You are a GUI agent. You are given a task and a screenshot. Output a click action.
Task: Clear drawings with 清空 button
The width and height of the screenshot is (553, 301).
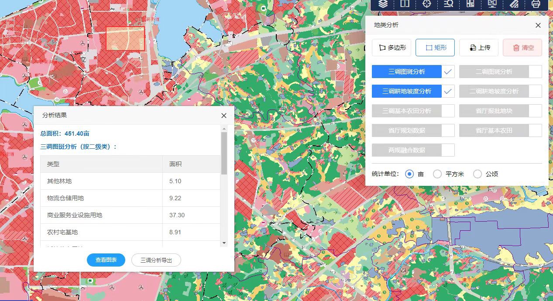click(x=522, y=48)
